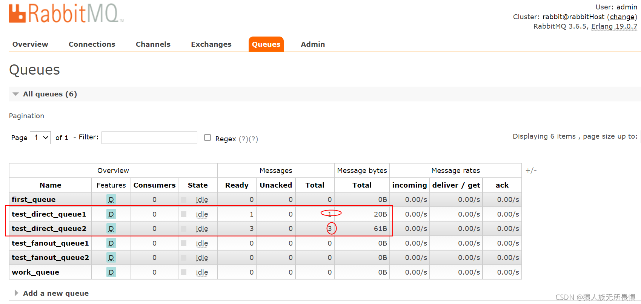Click state indicator square for first_queue
This screenshot has height=304, width=641.
pos(184,200)
